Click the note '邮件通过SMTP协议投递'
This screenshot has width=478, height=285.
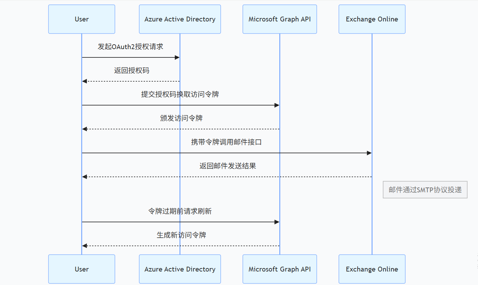pos(425,190)
